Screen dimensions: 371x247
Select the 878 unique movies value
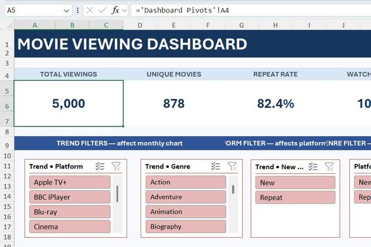pyautogui.click(x=174, y=104)
